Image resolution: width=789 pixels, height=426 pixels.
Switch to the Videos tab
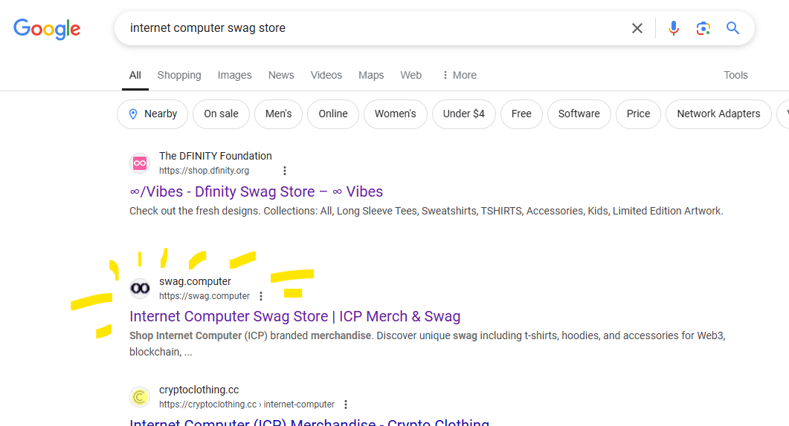pos(326,76)
